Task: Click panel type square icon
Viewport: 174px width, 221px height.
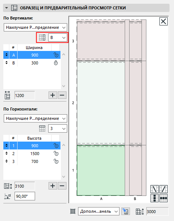Action: pyautogui.click(x=73, y=211)
